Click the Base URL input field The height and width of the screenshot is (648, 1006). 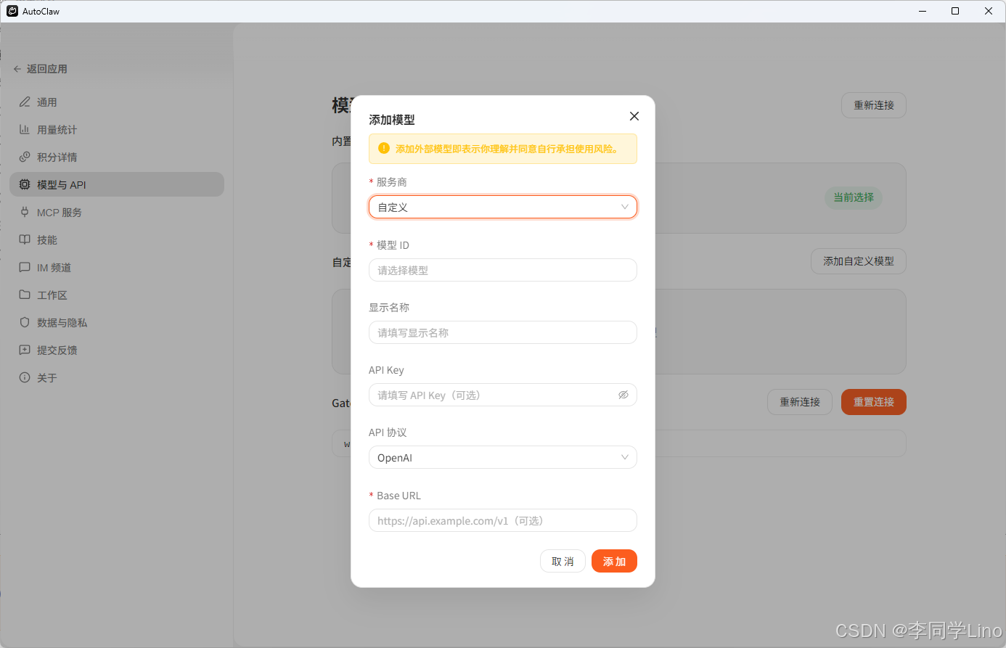click(x=503, y=520)
